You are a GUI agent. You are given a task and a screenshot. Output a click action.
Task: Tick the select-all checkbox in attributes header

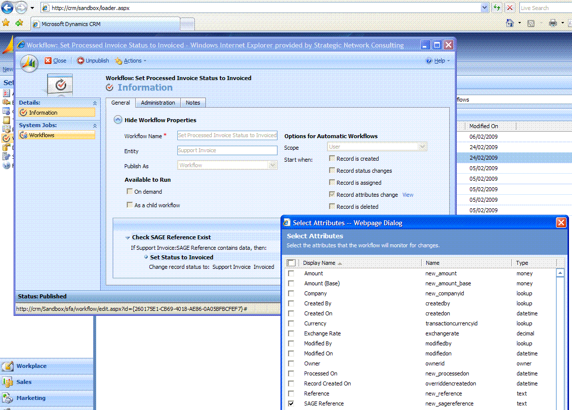pyautogui.click(x=291, y=263)
